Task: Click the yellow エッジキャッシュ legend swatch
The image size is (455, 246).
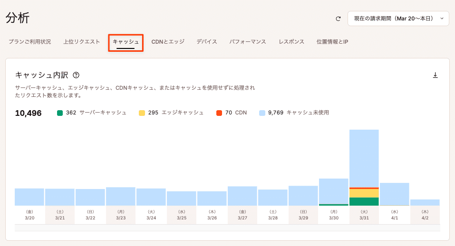Action: pyautogui.click(x=142, y=113)
